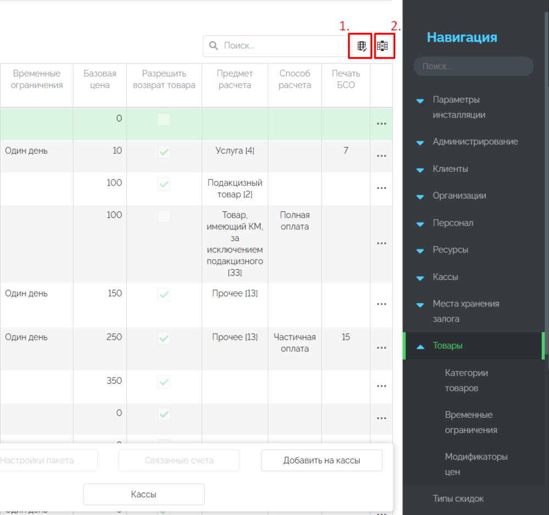Click the table edit icon marked 1
The width and height of the screenshot is (549, 515).
click(x=361, y=46)
